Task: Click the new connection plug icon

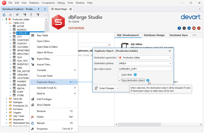Action: point(25,15)
